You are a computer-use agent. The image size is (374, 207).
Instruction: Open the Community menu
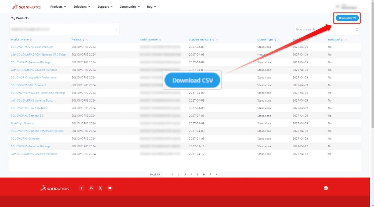click(130, 6)
